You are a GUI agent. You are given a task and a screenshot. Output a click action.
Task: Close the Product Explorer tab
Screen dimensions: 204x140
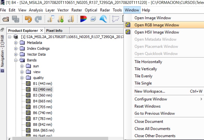(x=42, y=30)
